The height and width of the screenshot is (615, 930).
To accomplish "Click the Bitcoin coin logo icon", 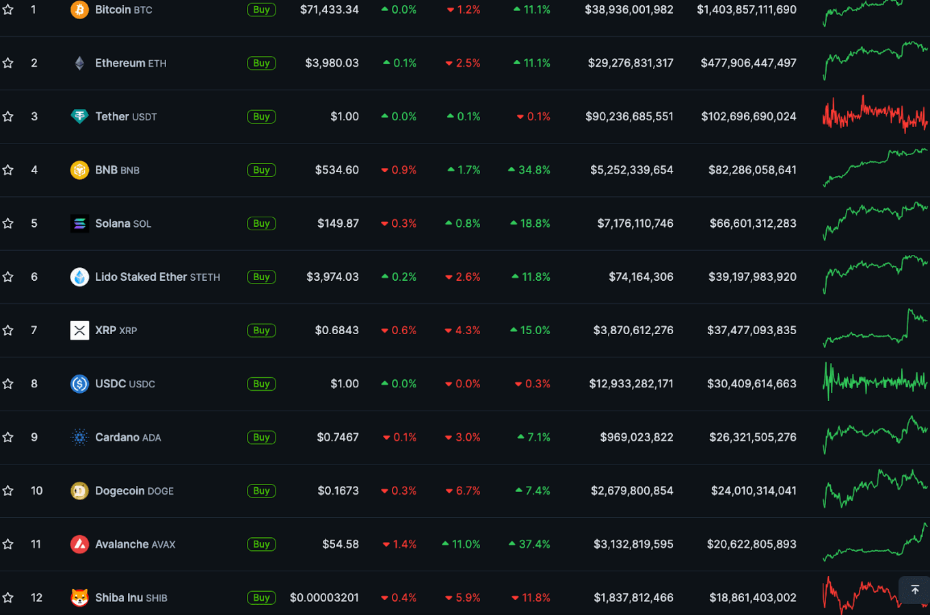I will pyautogui.click(x=79, y=10).
